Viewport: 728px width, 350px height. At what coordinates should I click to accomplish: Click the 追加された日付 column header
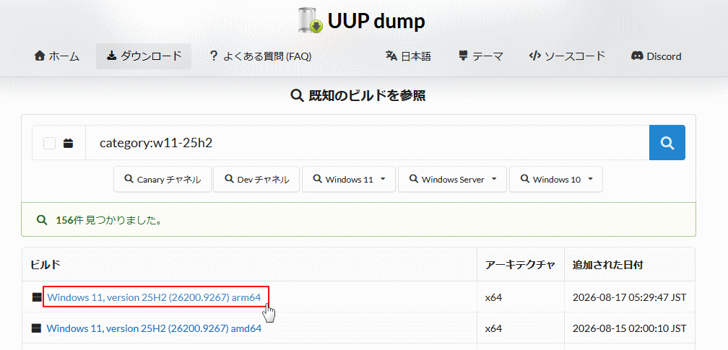[608, 265]
